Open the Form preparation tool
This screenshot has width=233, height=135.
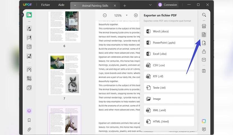click(x=29, y=47)
